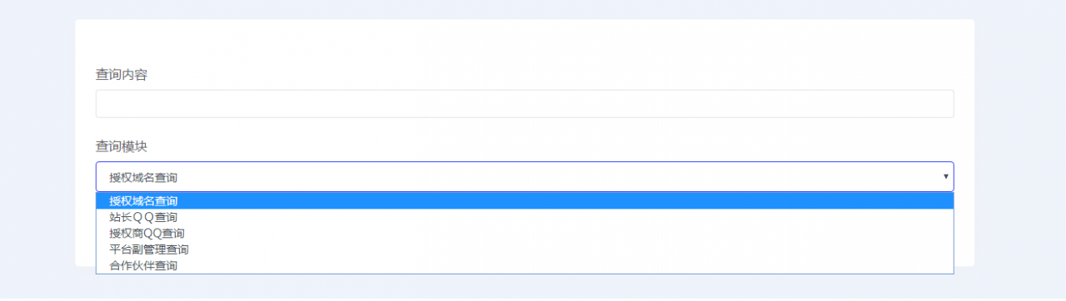Click the selected value text 授权域名查询 in combo box
Image resolution: width=1066 pixels, height=301 pixels.
click(143, 177)
